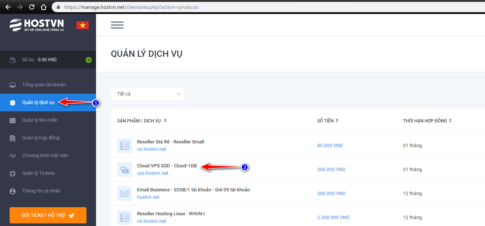Open the Tất cả filter dropdown

click(x=148, y=94)
